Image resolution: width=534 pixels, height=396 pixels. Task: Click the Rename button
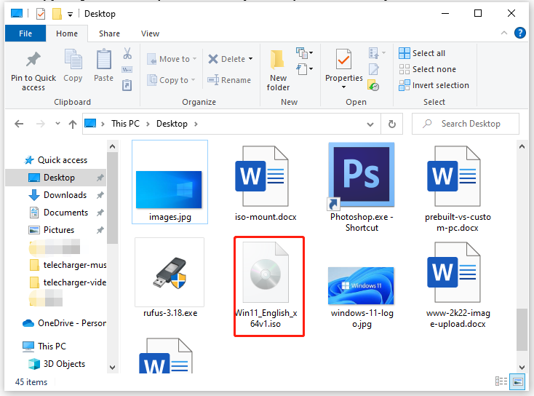coord(229,80)
